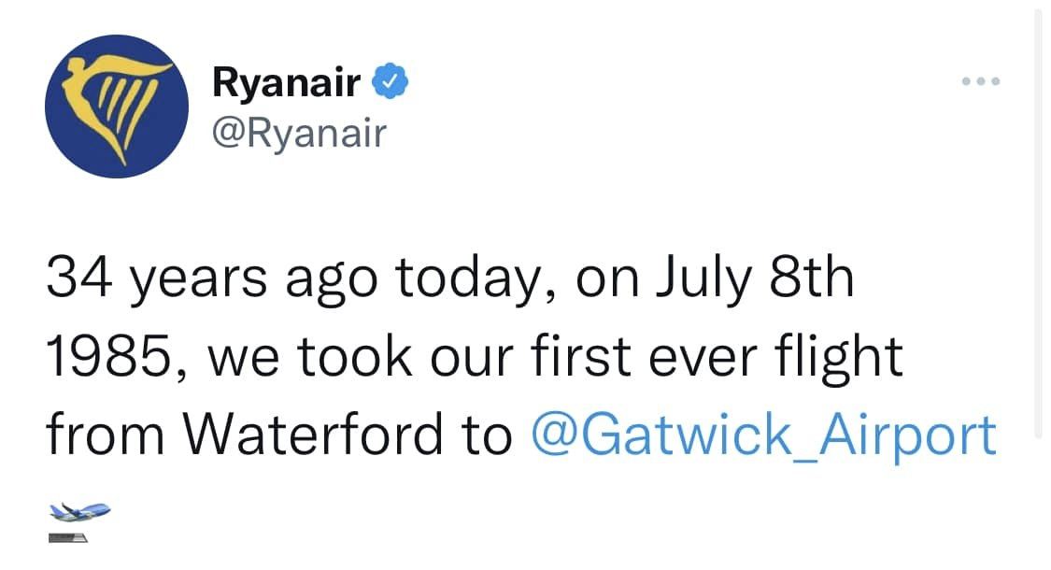1051x570 pixels.
Task: Select the Ryanair display name
Action: click(x=286, y=83)
